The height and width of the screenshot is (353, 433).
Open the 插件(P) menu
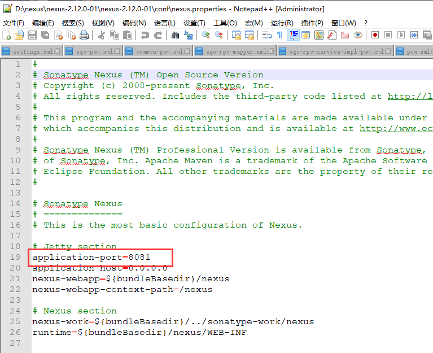[x=312, y=23]
